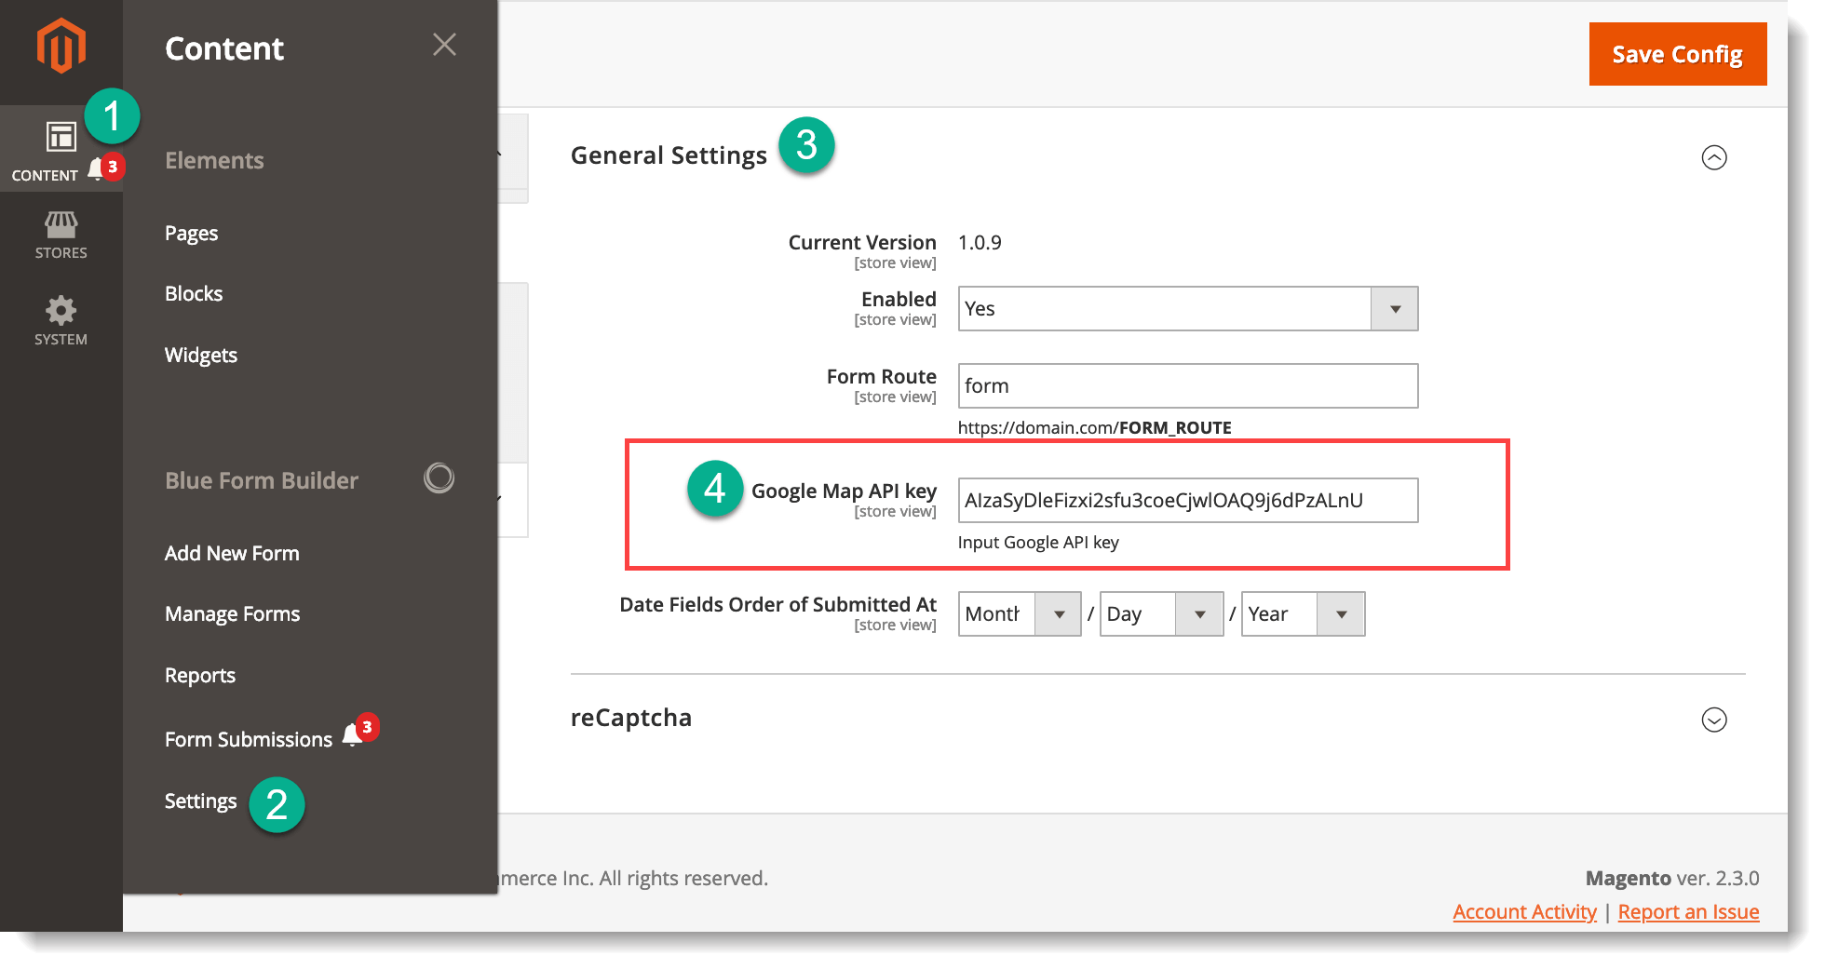Screen dimensions: 1825x969
Task: Open the Content section icon in sidebar
Action: [x=61, y=138]
